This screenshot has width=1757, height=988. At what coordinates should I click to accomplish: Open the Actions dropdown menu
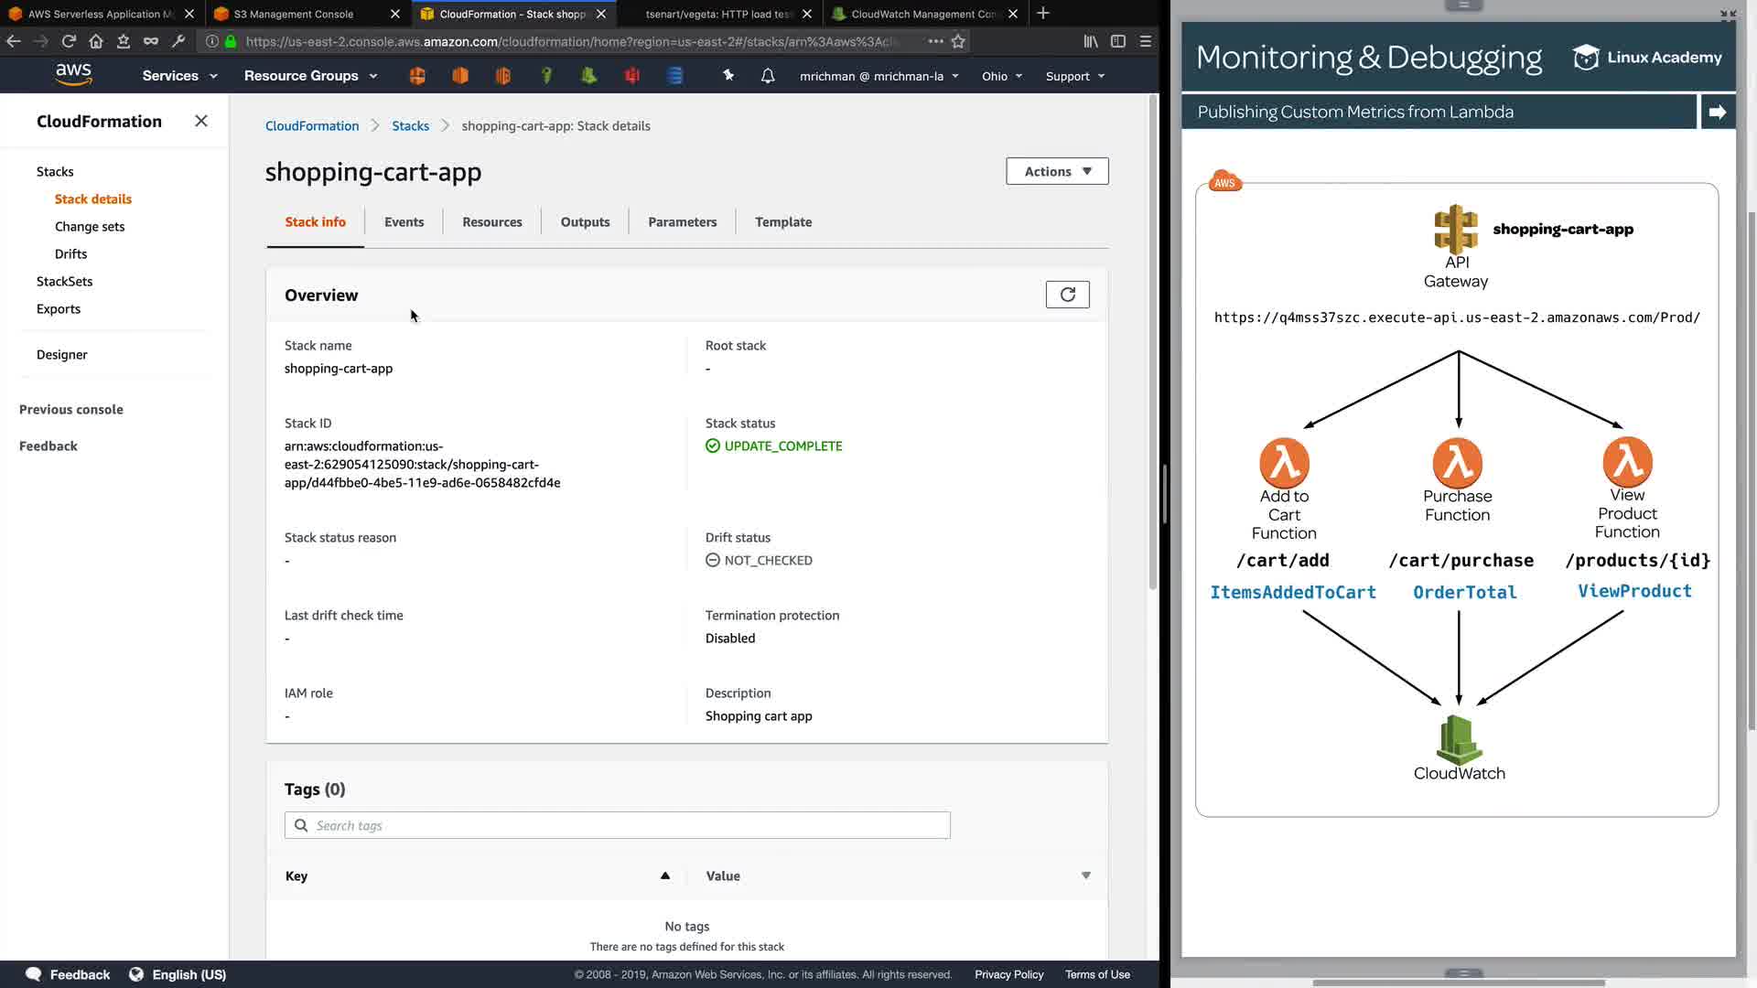click(x=1057, y=171)
